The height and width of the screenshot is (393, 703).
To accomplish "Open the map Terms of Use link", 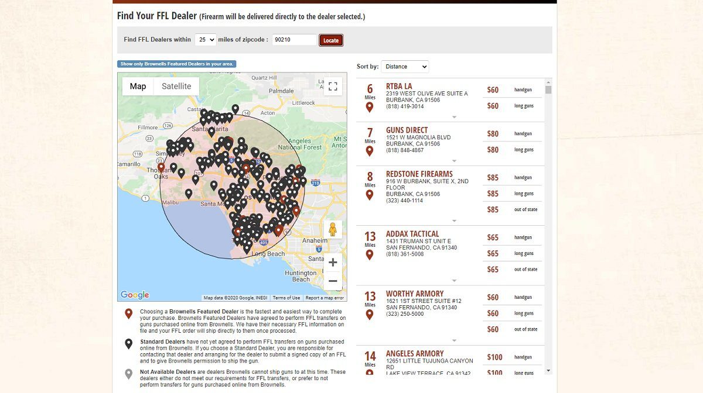I will click(x=286, y=298).
